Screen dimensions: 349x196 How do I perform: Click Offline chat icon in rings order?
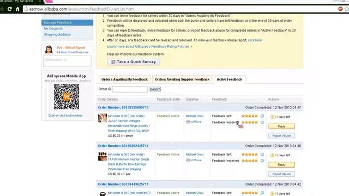pyautogui.click(x=188, y=122)
